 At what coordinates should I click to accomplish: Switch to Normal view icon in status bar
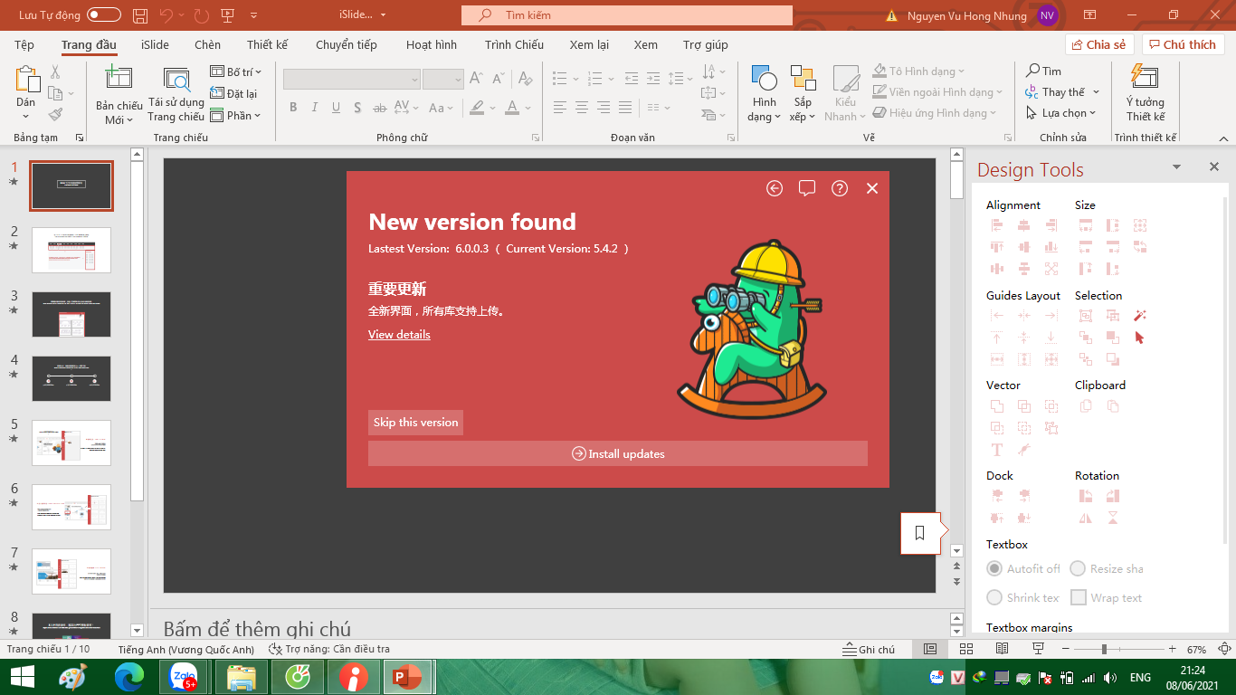(x=930, y=650)
